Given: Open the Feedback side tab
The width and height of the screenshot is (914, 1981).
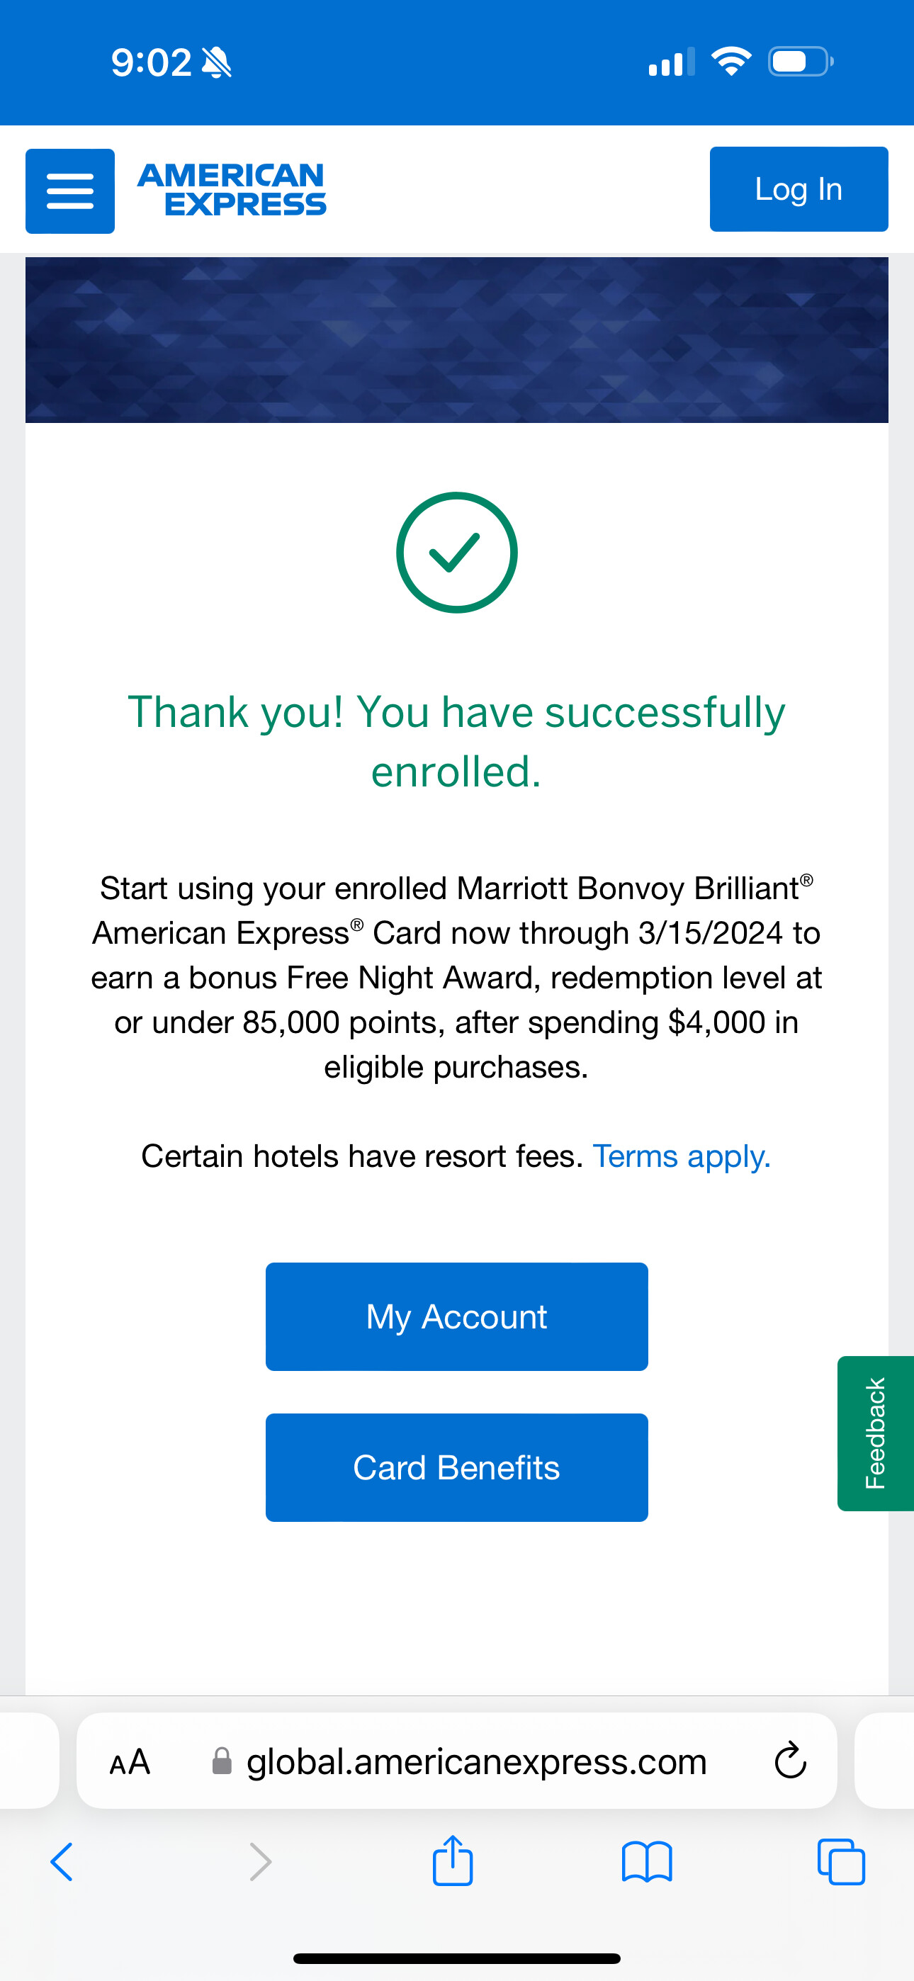Looking at the screenshot, I should [875, 1433].
